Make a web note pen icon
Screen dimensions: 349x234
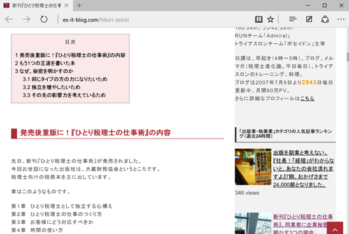point(309,19)
